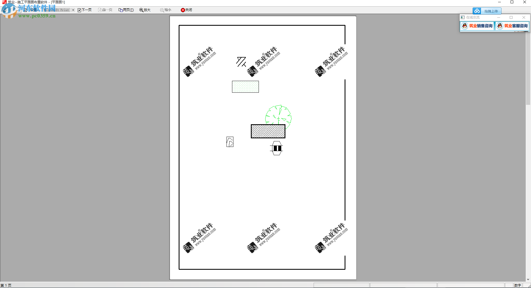Open 筑业客服咨询 customer service chat

point(512,26)
